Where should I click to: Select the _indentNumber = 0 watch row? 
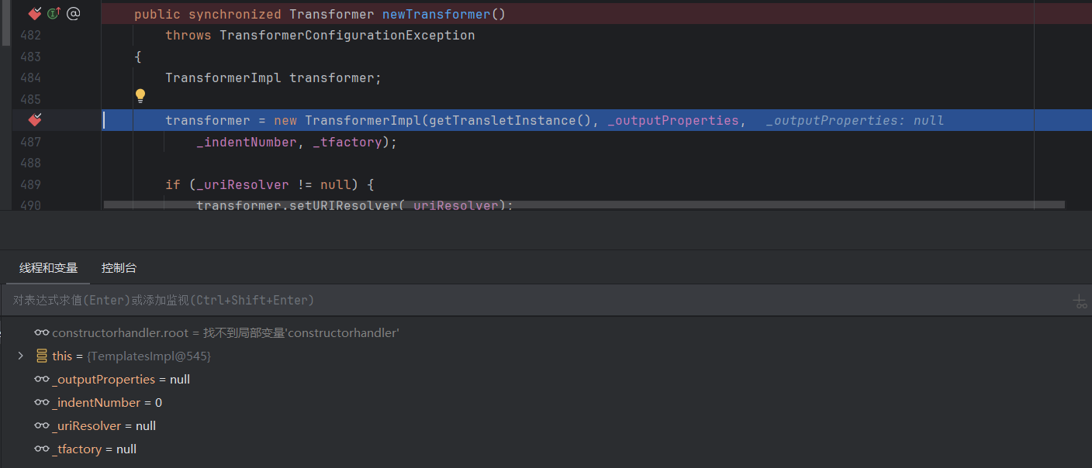[107, 403]
